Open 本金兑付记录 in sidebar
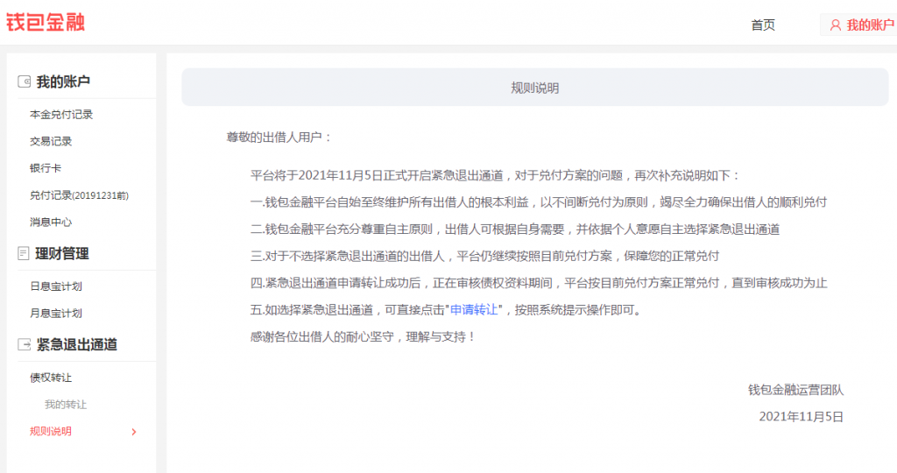Image resolution: width=897 pixels, height=473 pixels. 61,115
